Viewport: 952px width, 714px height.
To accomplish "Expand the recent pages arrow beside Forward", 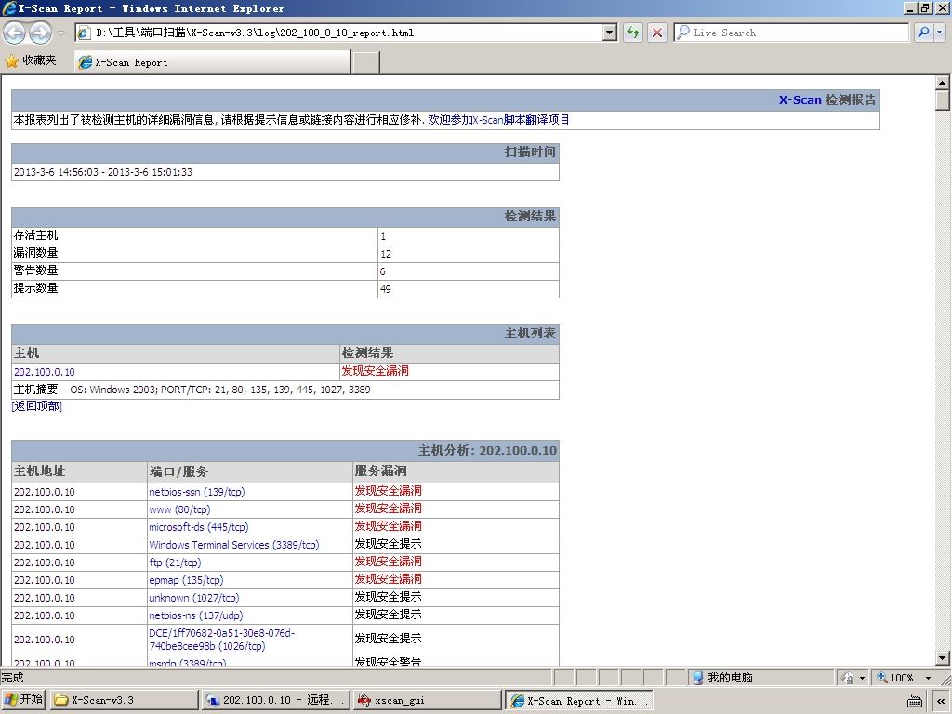I will click(x=60, y=33).
